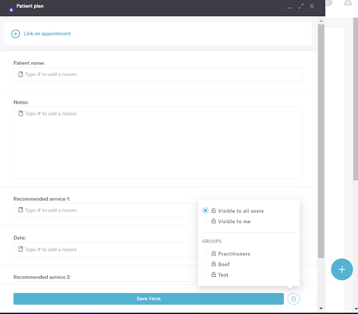
Task: Choose the Boof group radio button
Action: pyautogui.click(x=205, y=264)
